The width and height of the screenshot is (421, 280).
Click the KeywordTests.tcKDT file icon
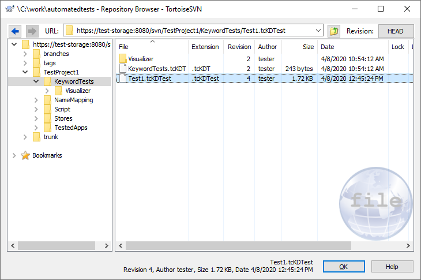[123, 69]
